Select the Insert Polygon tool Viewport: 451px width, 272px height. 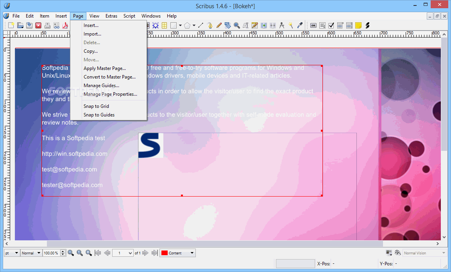click(187, 25)
